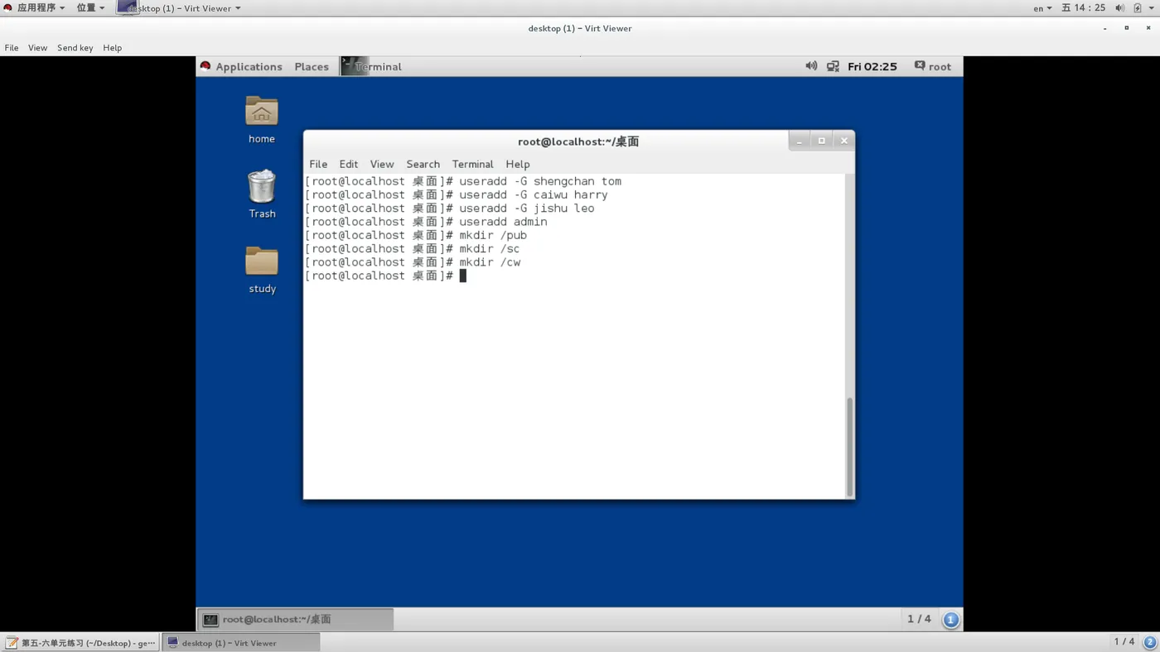Click the host panel clipboard icon
Viewport: 1160px width, 652px height.
(1138, 7)
